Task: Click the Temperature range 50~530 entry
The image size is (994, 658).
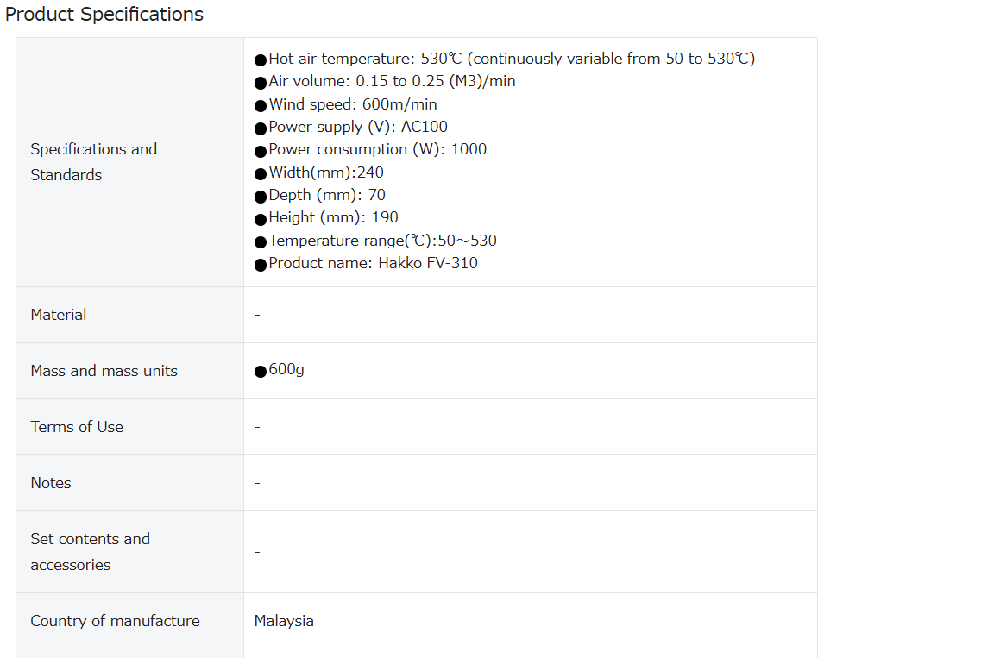Action: click(375, 241)
